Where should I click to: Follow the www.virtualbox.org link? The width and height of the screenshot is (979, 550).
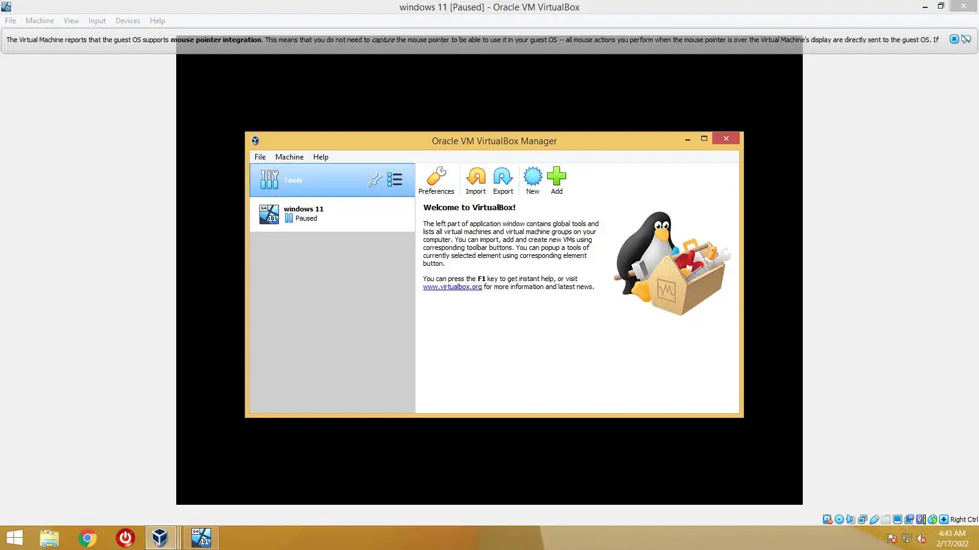(x=452, y=287)
